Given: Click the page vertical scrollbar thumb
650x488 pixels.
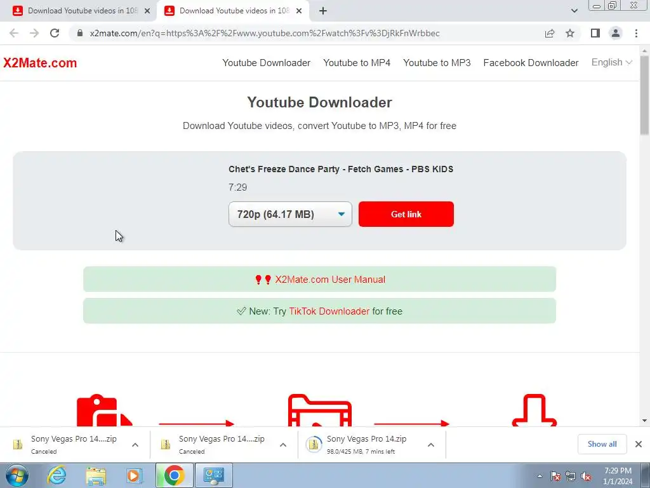Looking at the screenshot, I should (x=645, y=95).
